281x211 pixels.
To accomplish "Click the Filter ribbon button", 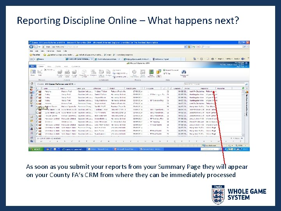I will 167,73.
